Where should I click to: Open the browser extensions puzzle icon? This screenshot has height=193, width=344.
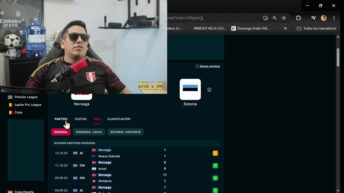pos(298,18)
